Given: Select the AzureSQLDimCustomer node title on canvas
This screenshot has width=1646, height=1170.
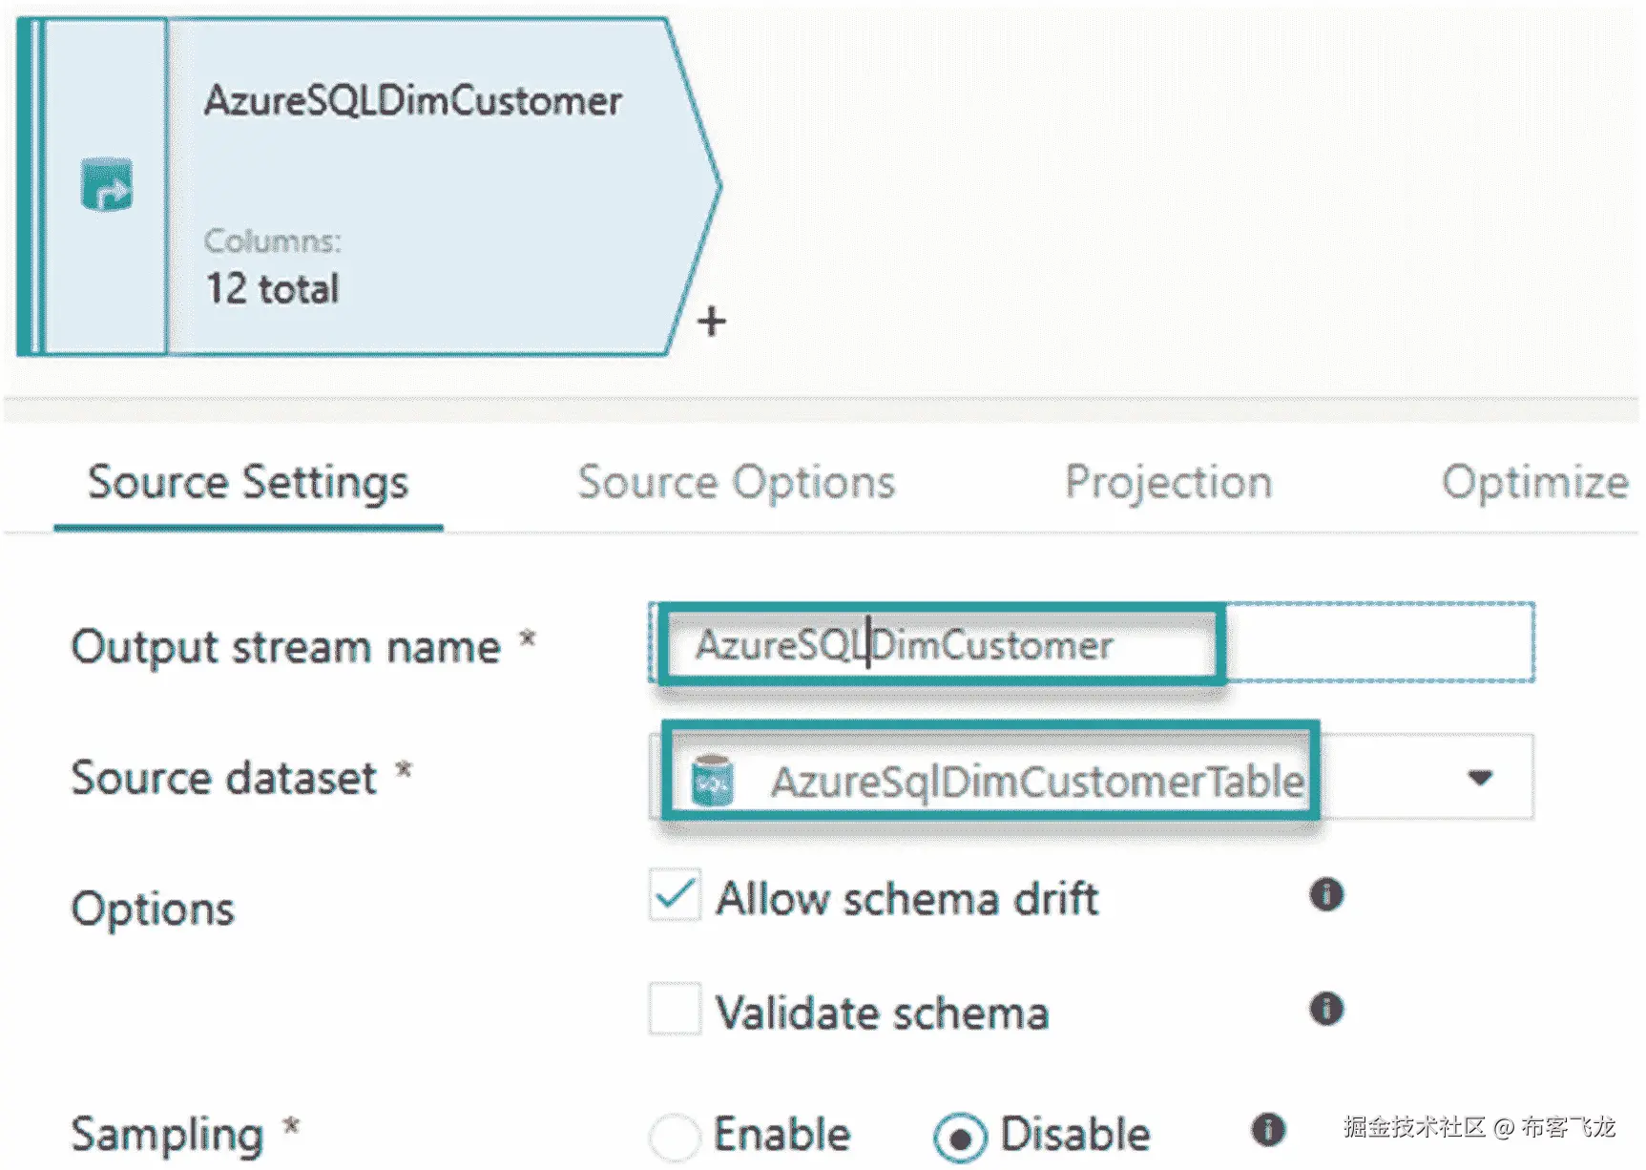Looking at the screenshot, I should pos(413,100).
